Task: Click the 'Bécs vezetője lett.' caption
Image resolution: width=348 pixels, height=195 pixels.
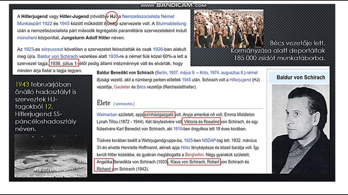Action: point(297,43)
